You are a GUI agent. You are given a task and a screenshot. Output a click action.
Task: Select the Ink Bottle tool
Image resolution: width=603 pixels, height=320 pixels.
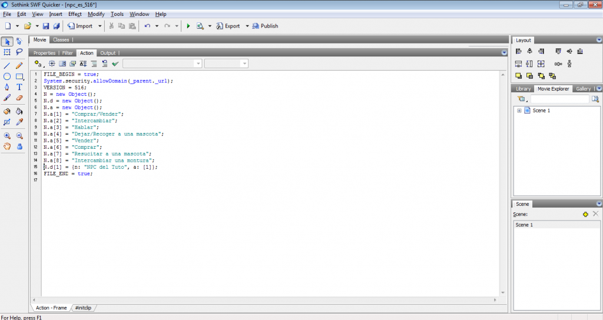(7, 111)
